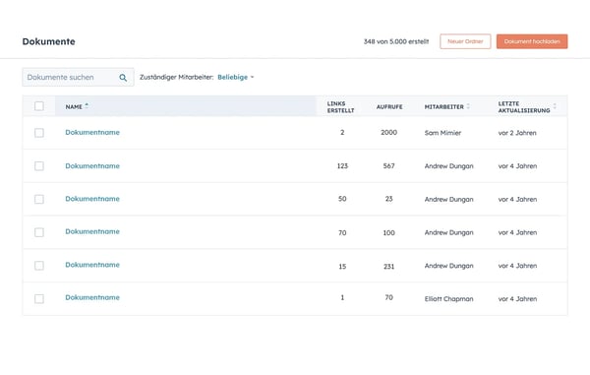Image resolution: width=590 pixels, height=375 pixels.
Task: Open Dokumentname in the Sam Mimier row
Action: 92,132
